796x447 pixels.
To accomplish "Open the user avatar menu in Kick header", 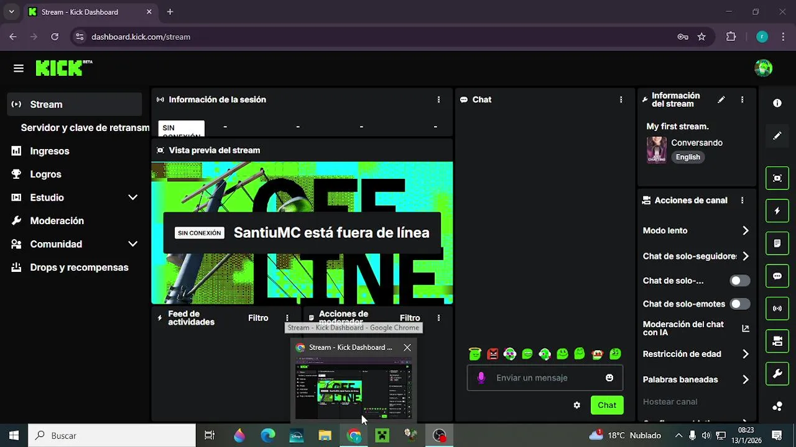I will click(x=763, y=68).
